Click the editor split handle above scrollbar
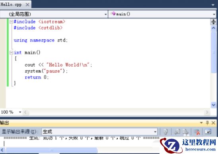The height and width of the screenshot is (154, 218). (x=213, y=22)
